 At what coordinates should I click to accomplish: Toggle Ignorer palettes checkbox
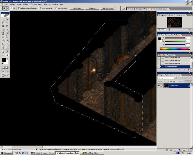click(40, 8)
